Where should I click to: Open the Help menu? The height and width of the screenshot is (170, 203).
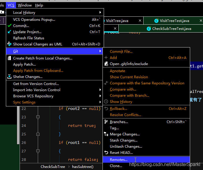(x=39, y=5)
